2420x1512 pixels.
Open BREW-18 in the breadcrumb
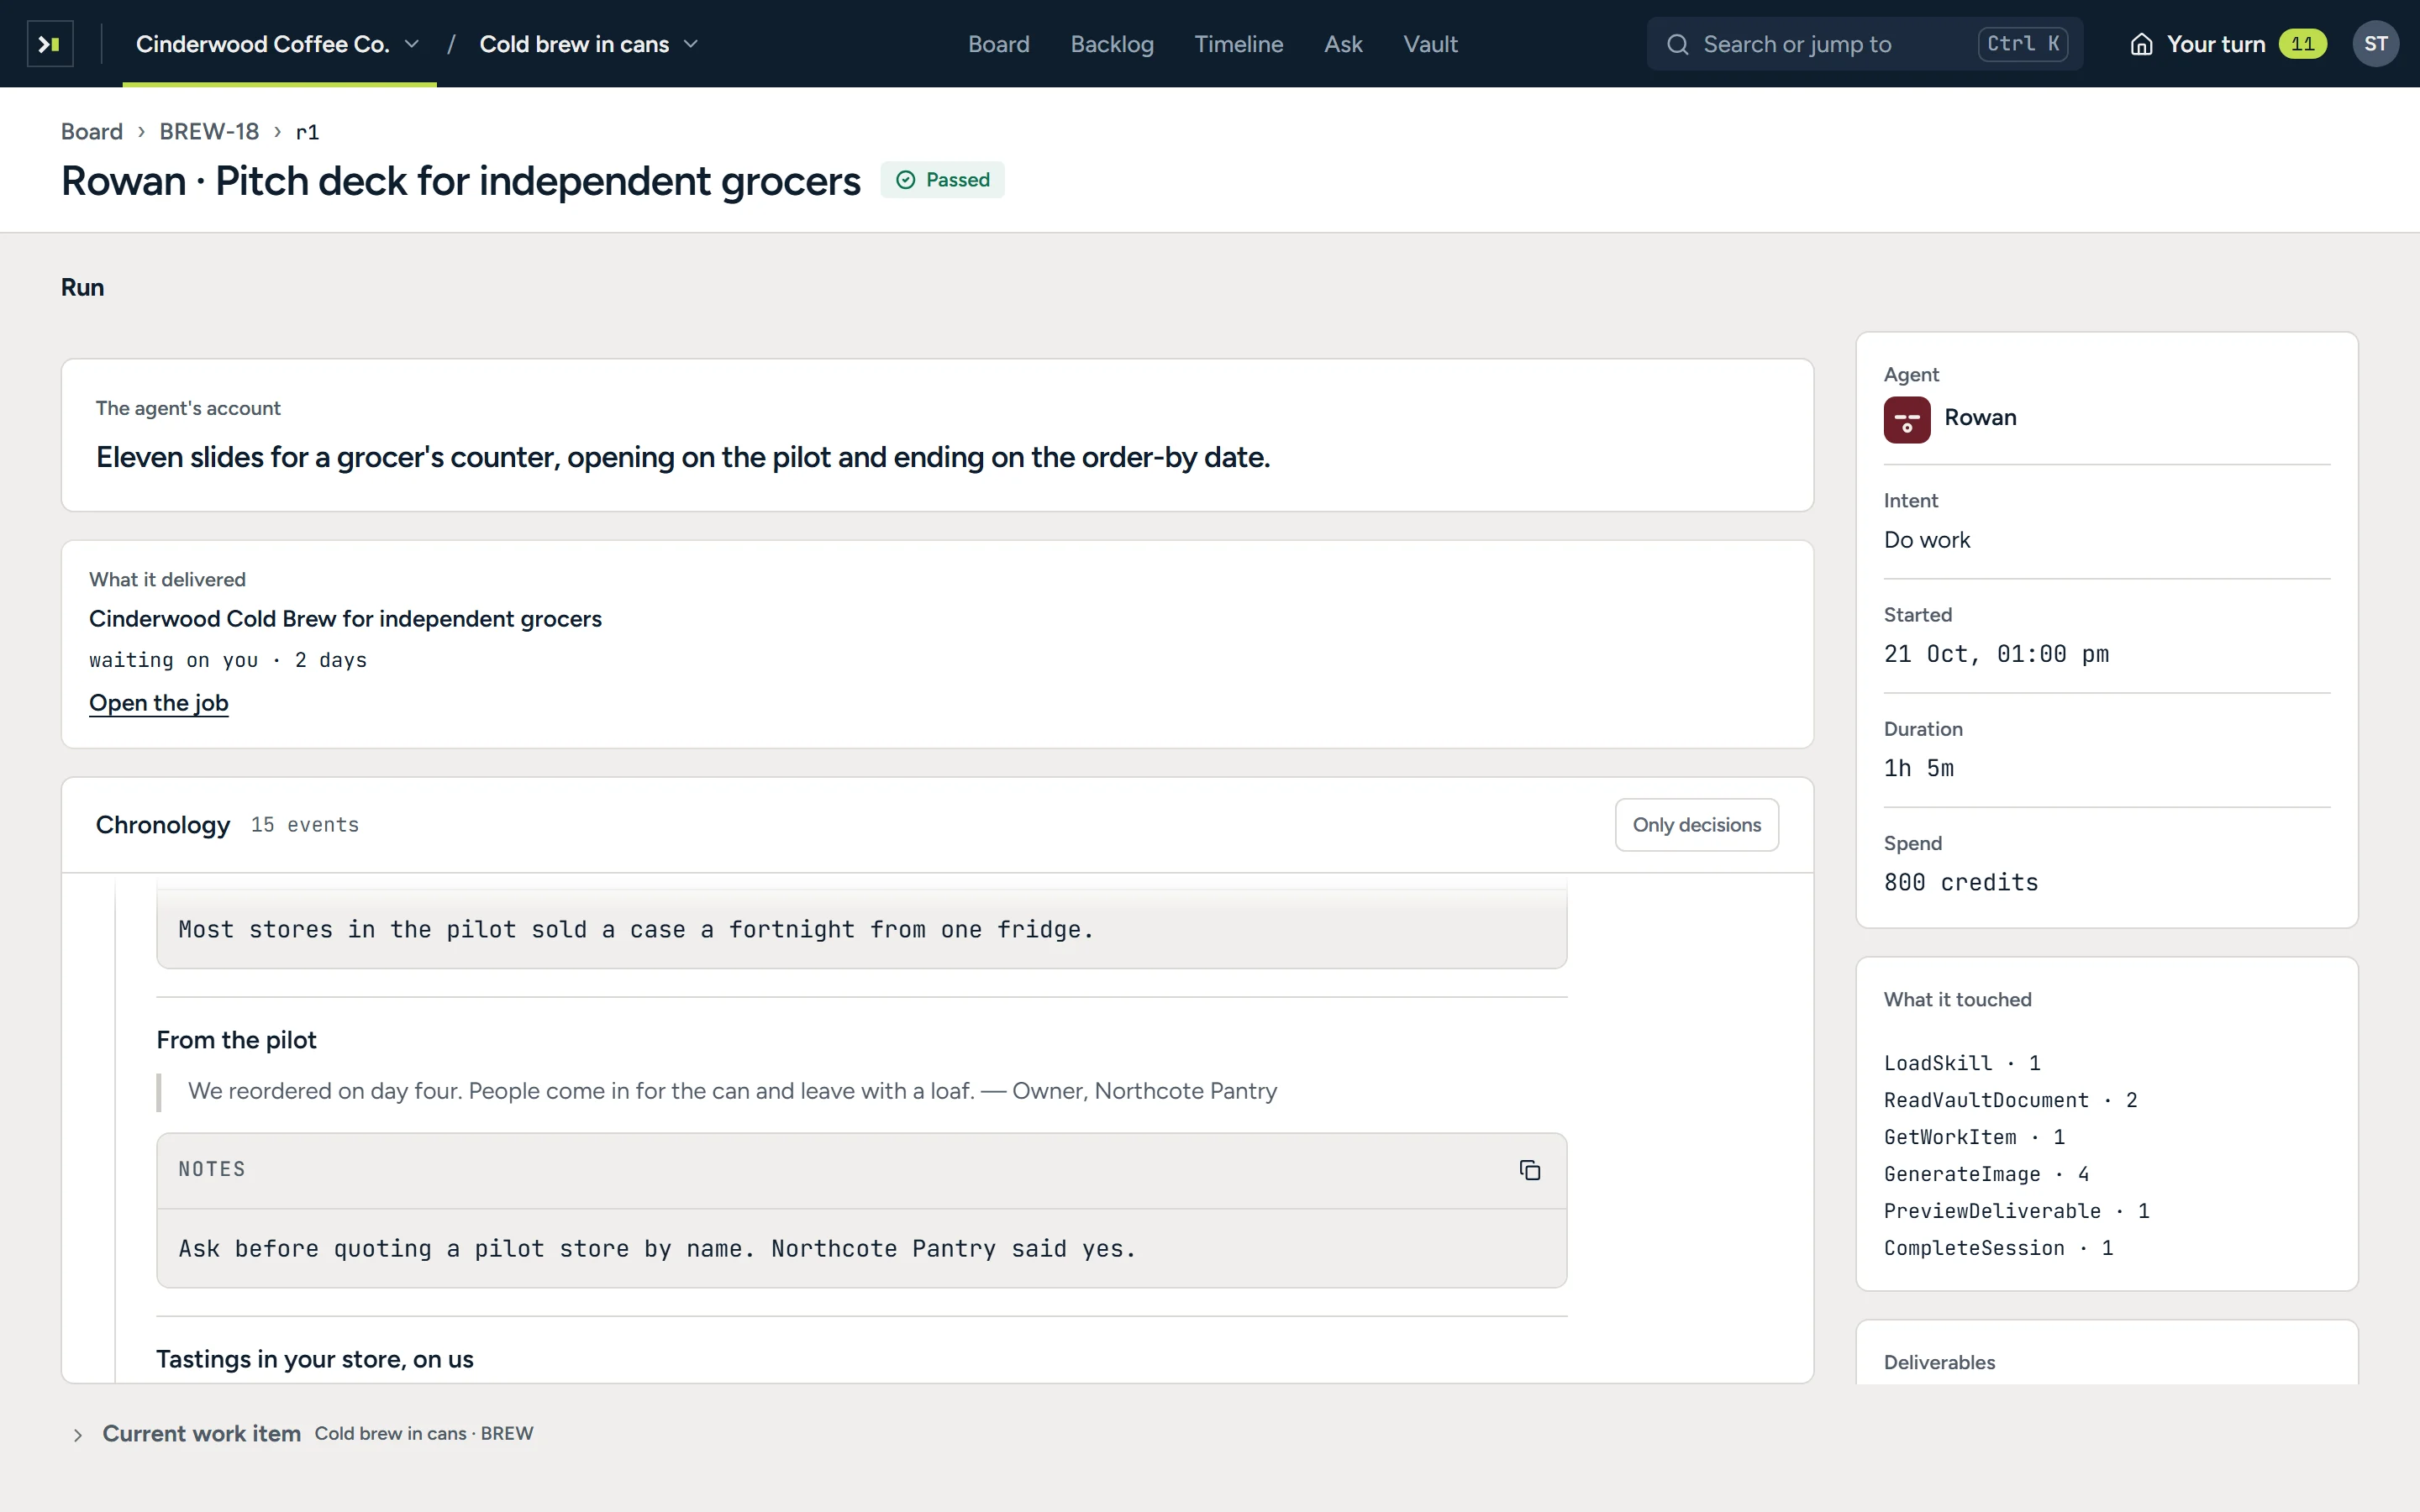[209, 132]
